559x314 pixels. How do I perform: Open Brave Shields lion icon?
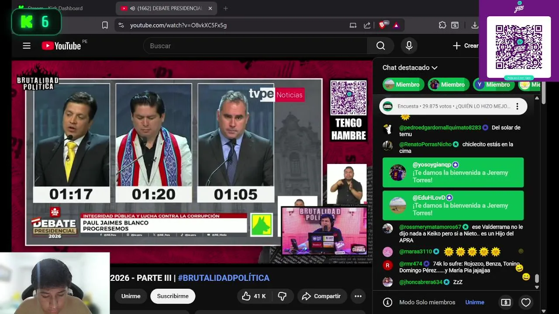click(383, 25)
